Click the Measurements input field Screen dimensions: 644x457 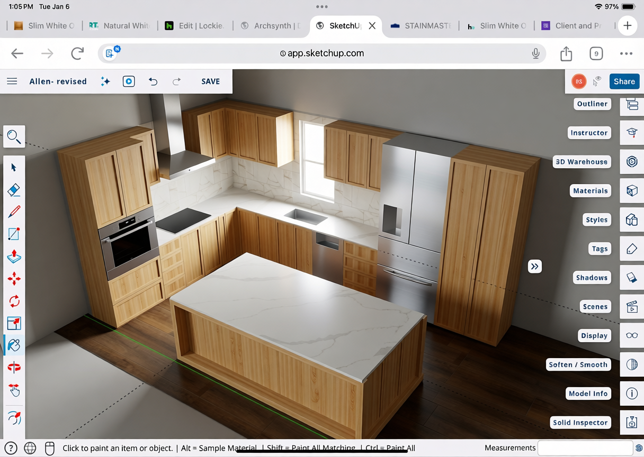coord(585,448)
